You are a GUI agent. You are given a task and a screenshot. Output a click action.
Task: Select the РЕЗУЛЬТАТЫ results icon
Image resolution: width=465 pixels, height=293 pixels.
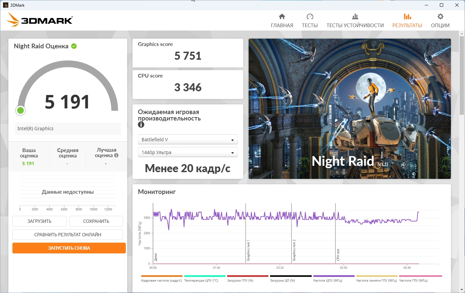(x=407, y=17)
